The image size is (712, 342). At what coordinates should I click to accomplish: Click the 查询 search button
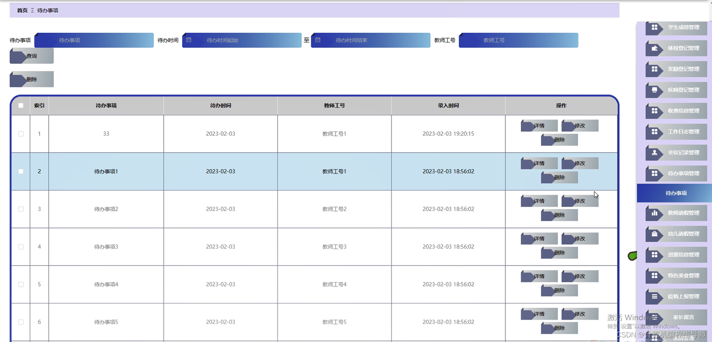(x=32, y=56)
